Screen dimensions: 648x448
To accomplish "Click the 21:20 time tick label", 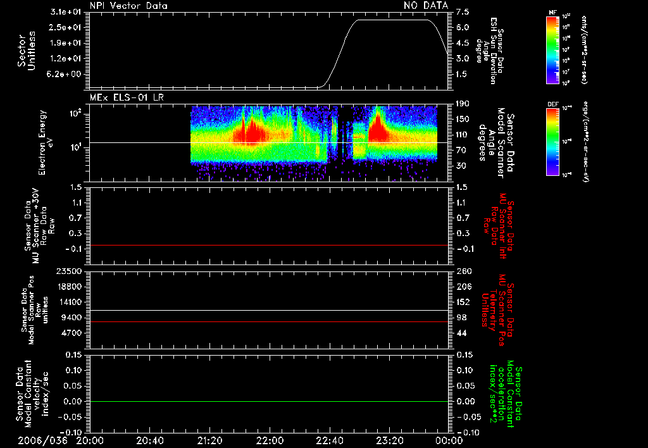I will pos(209,440).
